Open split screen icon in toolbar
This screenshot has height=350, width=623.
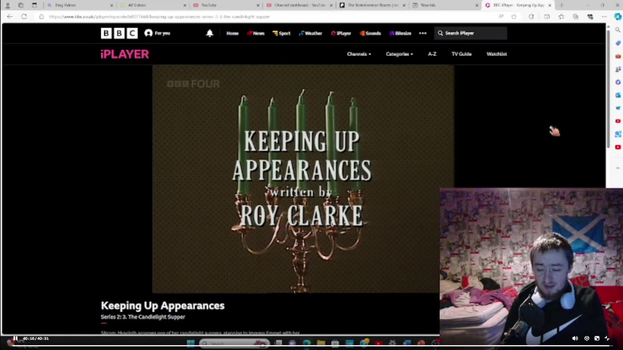pyautogui.click(x=547, y=17)
